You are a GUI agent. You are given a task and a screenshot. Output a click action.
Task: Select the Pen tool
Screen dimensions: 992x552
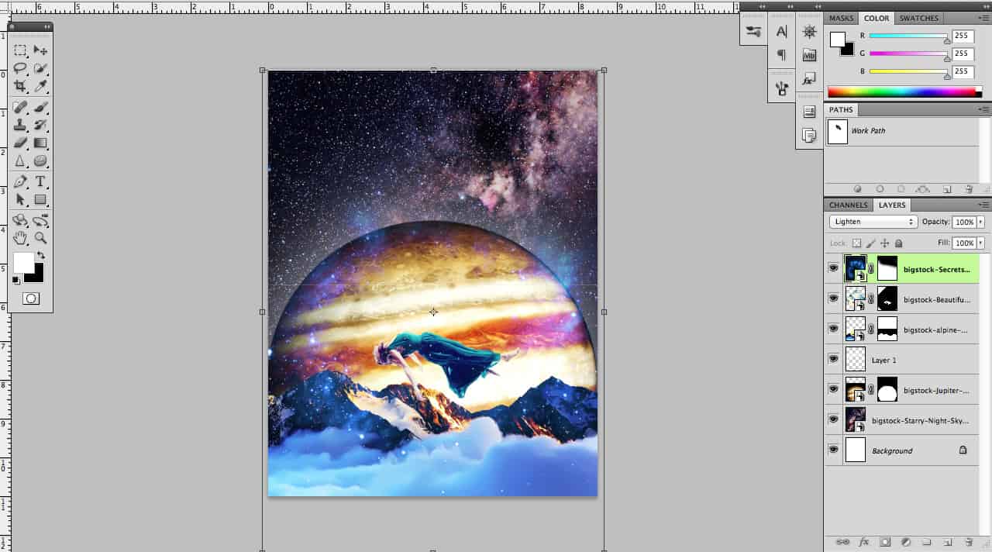click(20, 181)
